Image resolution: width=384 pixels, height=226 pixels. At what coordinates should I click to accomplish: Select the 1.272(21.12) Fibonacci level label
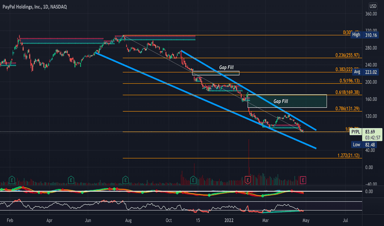[x=349, y=155]
